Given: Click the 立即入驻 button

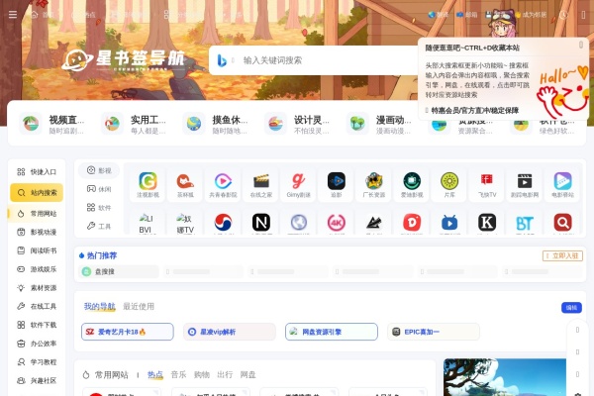Looking at the screenshot, I should click(562, 255).
